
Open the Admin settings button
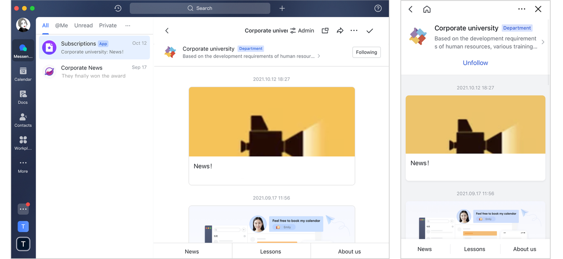coord(302,31)
